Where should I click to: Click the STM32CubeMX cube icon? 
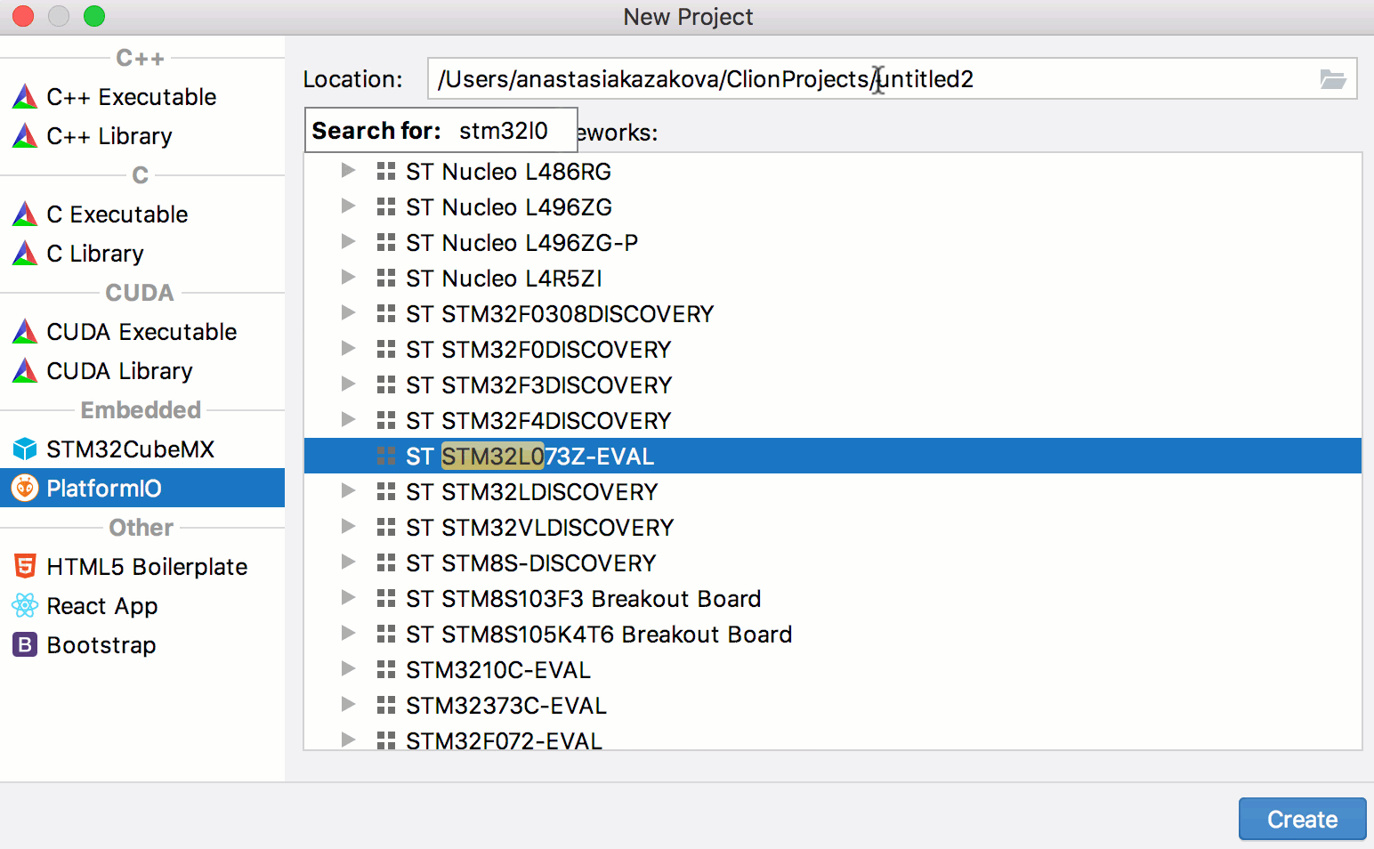(x=25, y=449)
